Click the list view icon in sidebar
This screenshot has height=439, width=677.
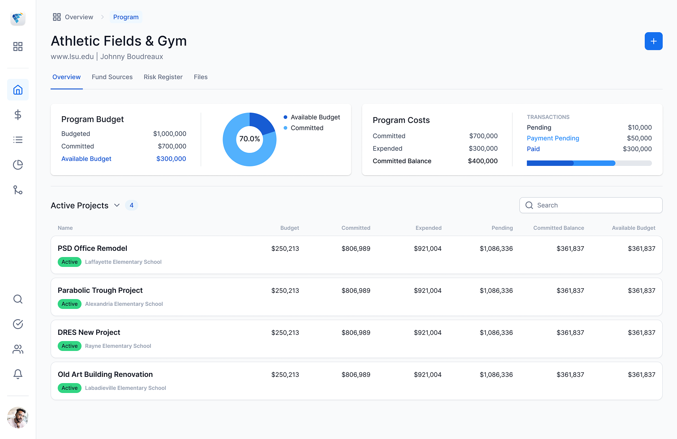click(18, 139)
